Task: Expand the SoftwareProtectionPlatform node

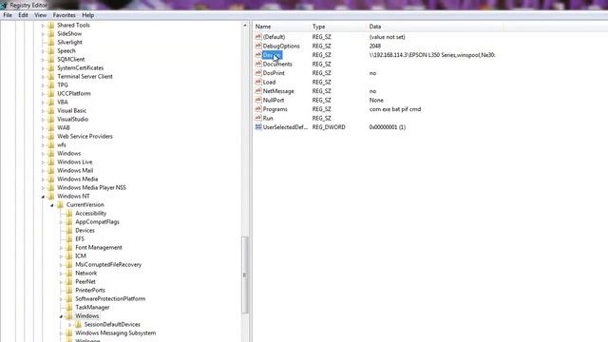Action: [x=61, y=299]
